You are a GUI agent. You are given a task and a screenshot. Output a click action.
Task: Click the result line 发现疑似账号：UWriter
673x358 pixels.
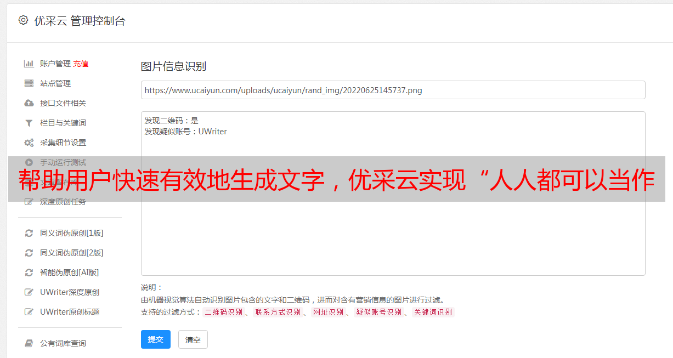pyautogui.click(x=186, y=132)
